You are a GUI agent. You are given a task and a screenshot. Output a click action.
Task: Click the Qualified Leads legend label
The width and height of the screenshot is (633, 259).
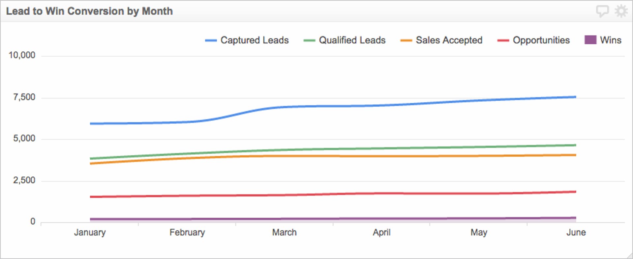352,40
